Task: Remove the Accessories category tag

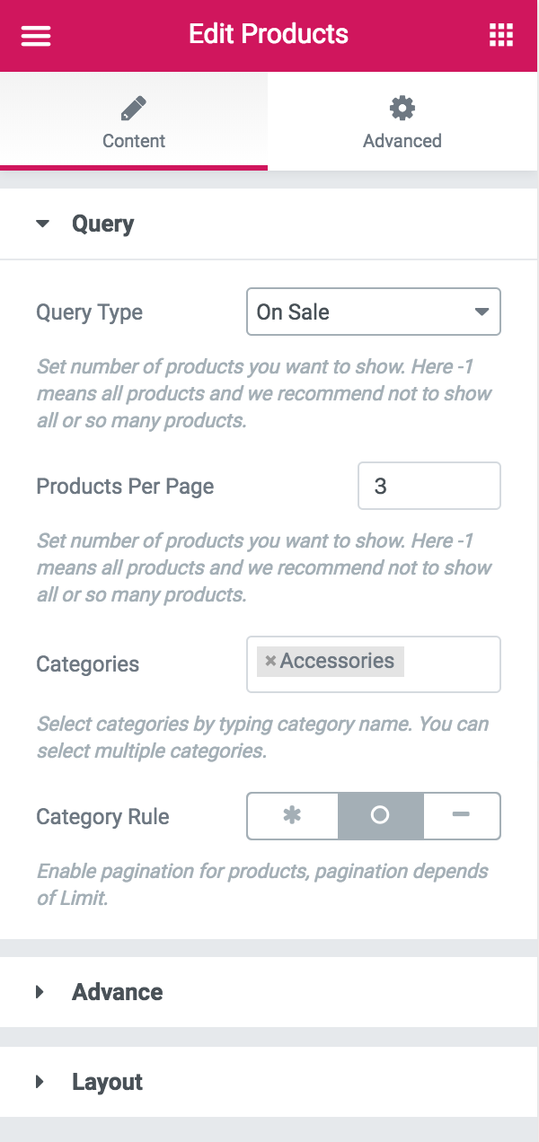Action: tap(270, 662)
